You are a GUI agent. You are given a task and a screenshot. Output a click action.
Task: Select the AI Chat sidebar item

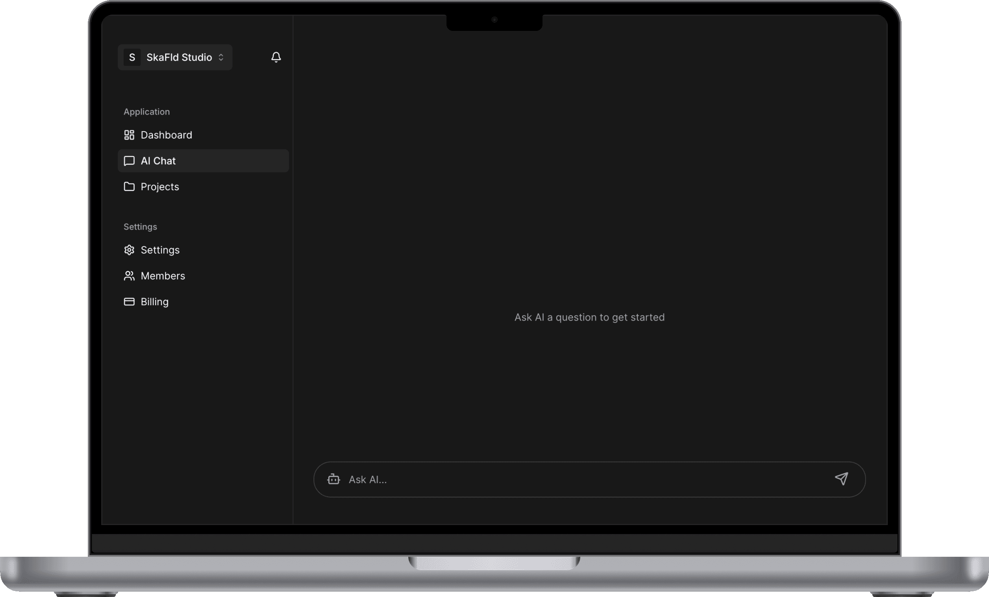(x=158, y=161)
